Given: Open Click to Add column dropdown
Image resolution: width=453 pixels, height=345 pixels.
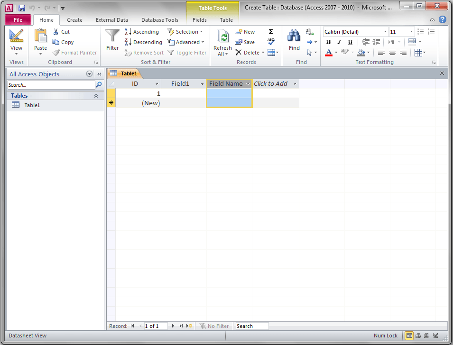Looking at the screenshot, I should (295, 84).
